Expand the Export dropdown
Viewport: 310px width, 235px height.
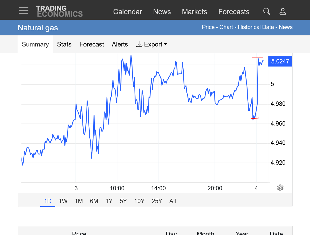[x=152, y=44]
